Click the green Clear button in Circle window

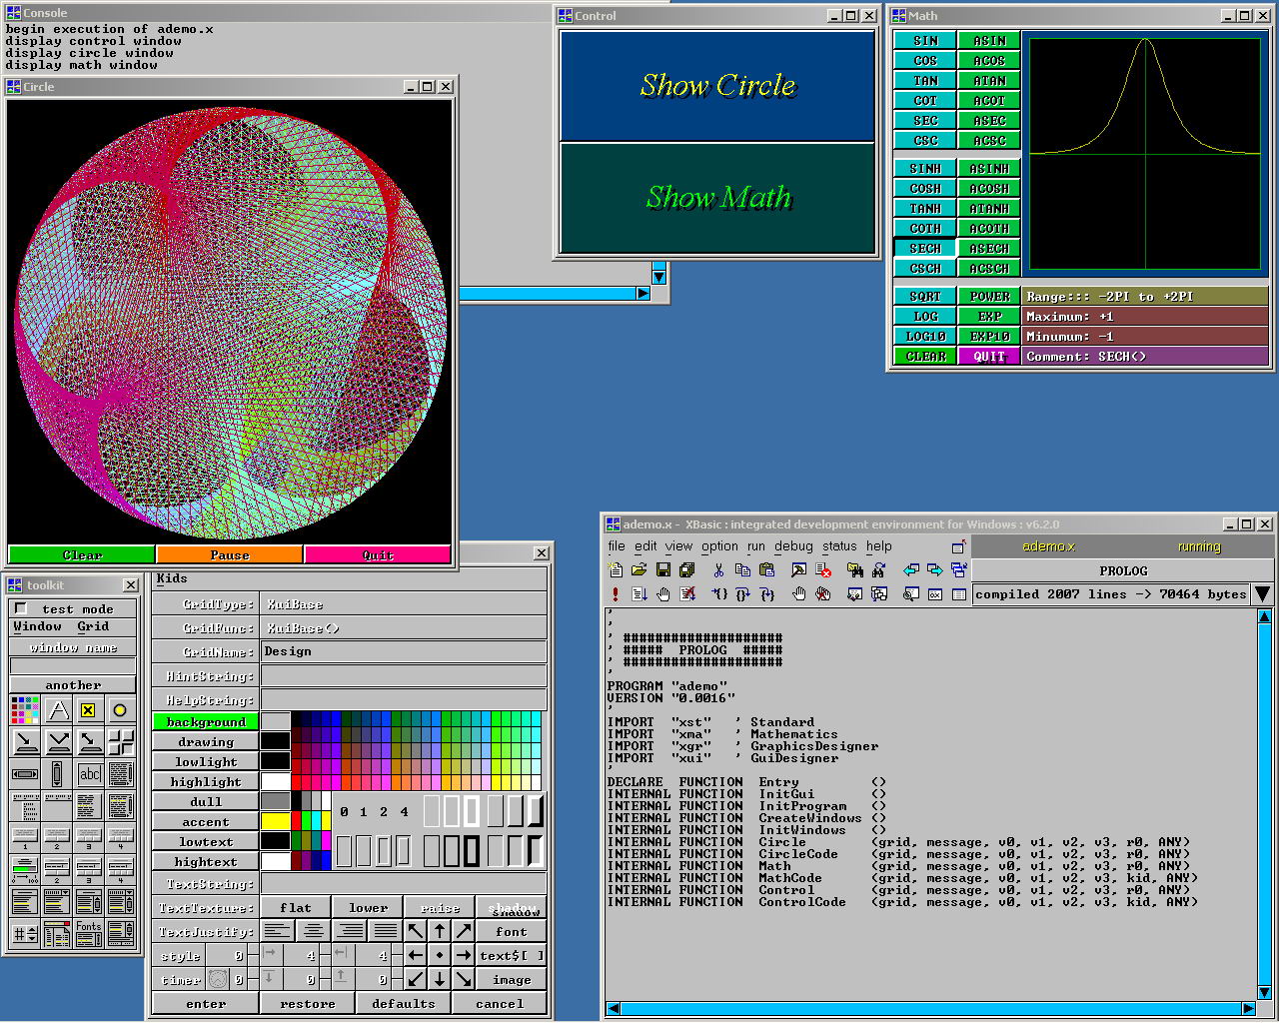pos(82,555)
